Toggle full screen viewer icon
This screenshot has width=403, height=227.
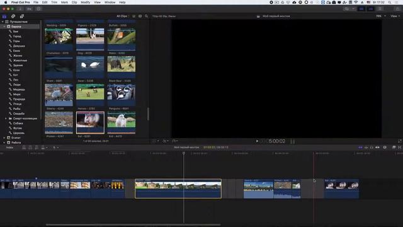point(399,141)
